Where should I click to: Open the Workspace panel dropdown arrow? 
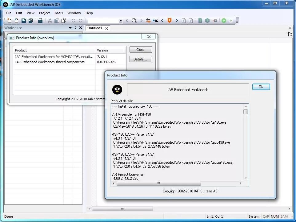pos(70,28)
